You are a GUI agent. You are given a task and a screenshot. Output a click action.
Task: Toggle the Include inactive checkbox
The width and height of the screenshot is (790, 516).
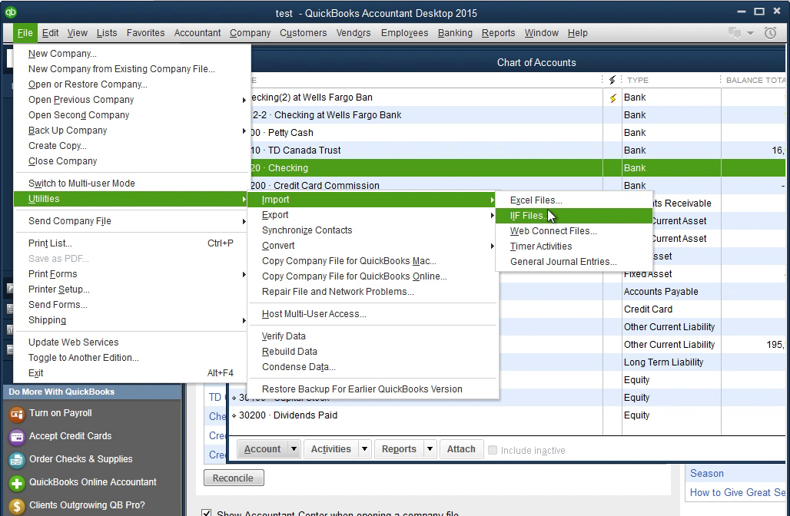[493, 450]
